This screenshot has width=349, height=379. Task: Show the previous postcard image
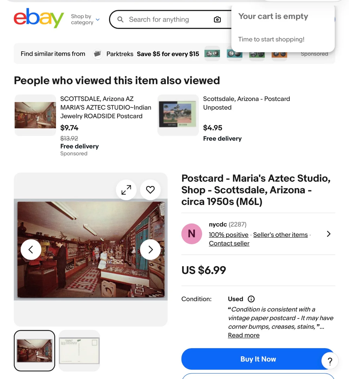click(x=31, y=249)
